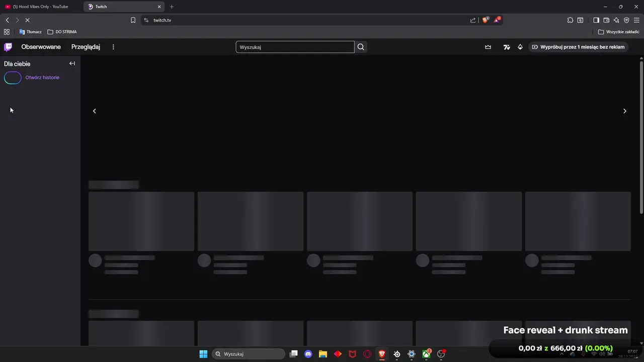Open SteelSeries app from the taskbar
The width and height of the screenshot is (644, 362).
click(397, 354)
